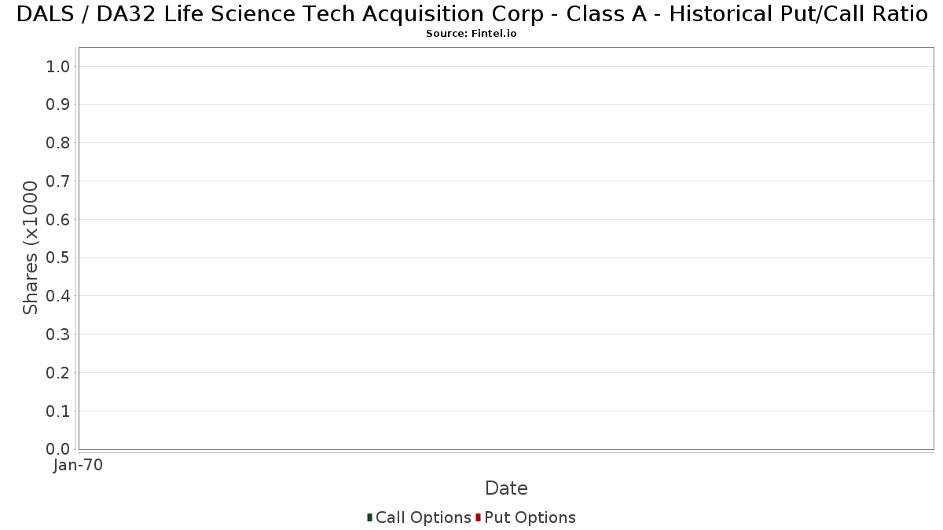This screenshot has height=530, width=943.
Task: Click the 0.4 y-axis tick label
Action: point(59,296)
